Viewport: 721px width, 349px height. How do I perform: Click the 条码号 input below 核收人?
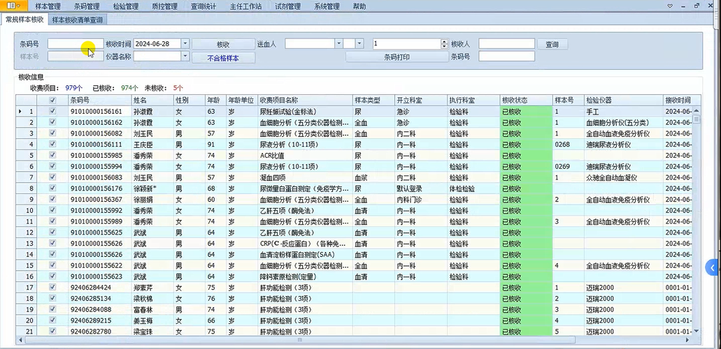pos(507,57)
